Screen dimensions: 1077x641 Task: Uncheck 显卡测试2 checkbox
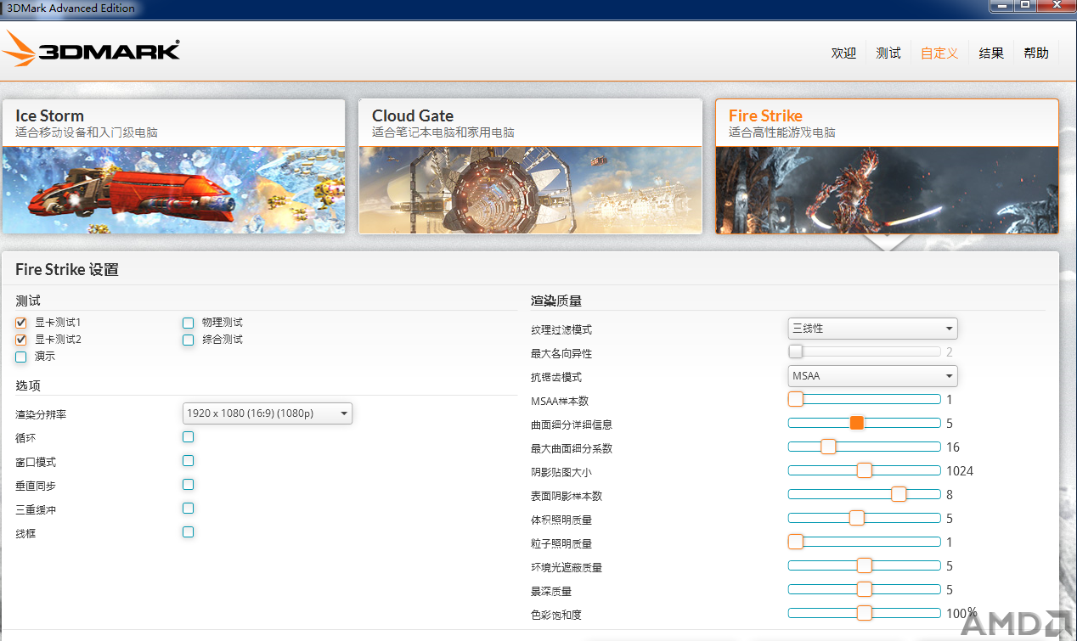pyautogui.click(x=21, y=340)
